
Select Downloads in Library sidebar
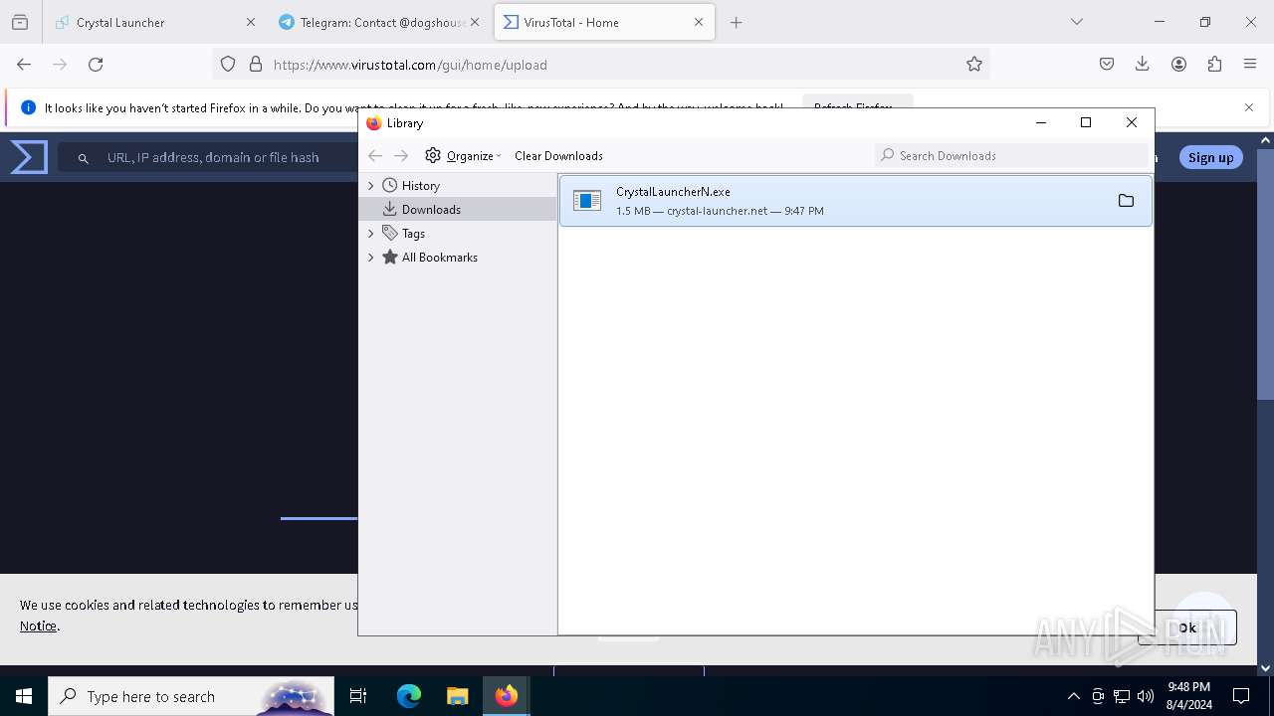pos(431,210)
